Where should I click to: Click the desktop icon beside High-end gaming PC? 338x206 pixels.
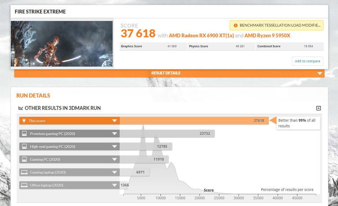(x=24, y=146)
